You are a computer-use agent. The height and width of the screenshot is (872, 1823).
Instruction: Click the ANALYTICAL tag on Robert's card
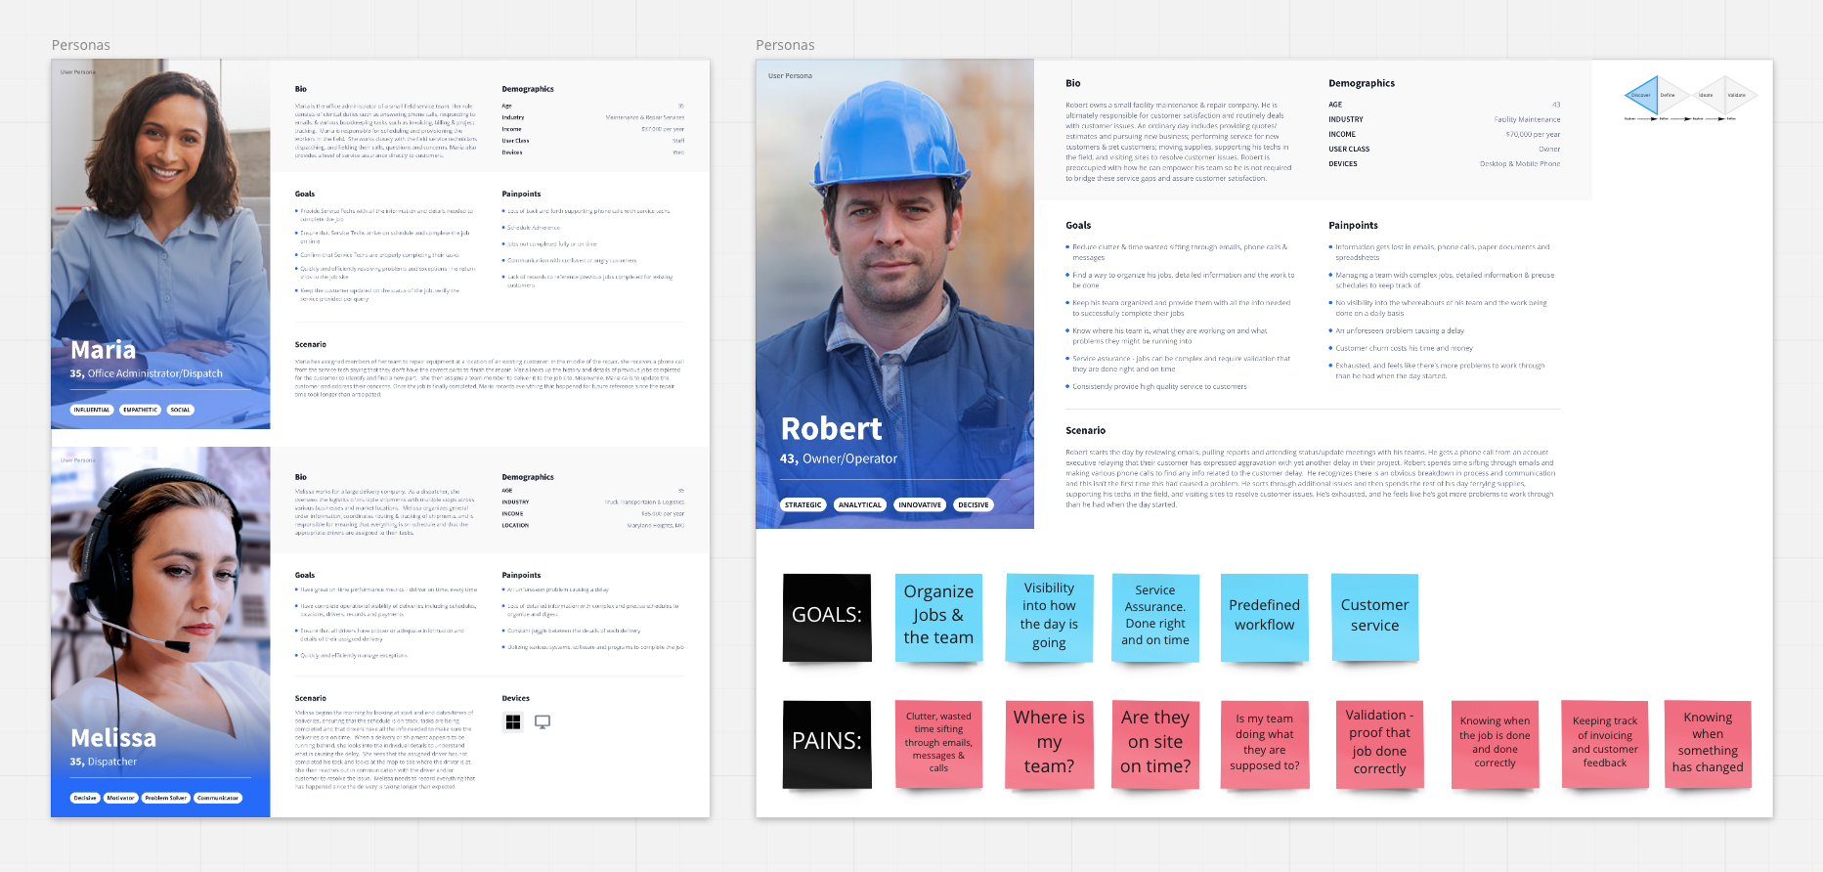click(859, 505)
